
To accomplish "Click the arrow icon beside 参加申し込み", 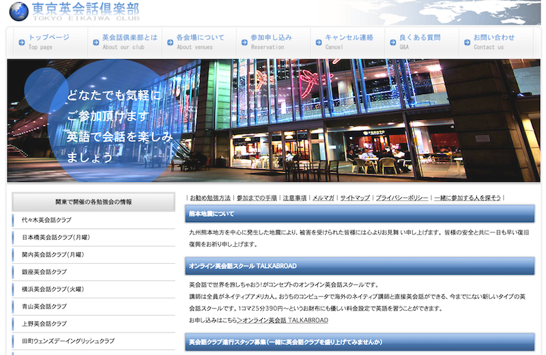I will 244,42.
